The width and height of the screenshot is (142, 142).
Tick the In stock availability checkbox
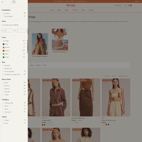coord(3,13)
